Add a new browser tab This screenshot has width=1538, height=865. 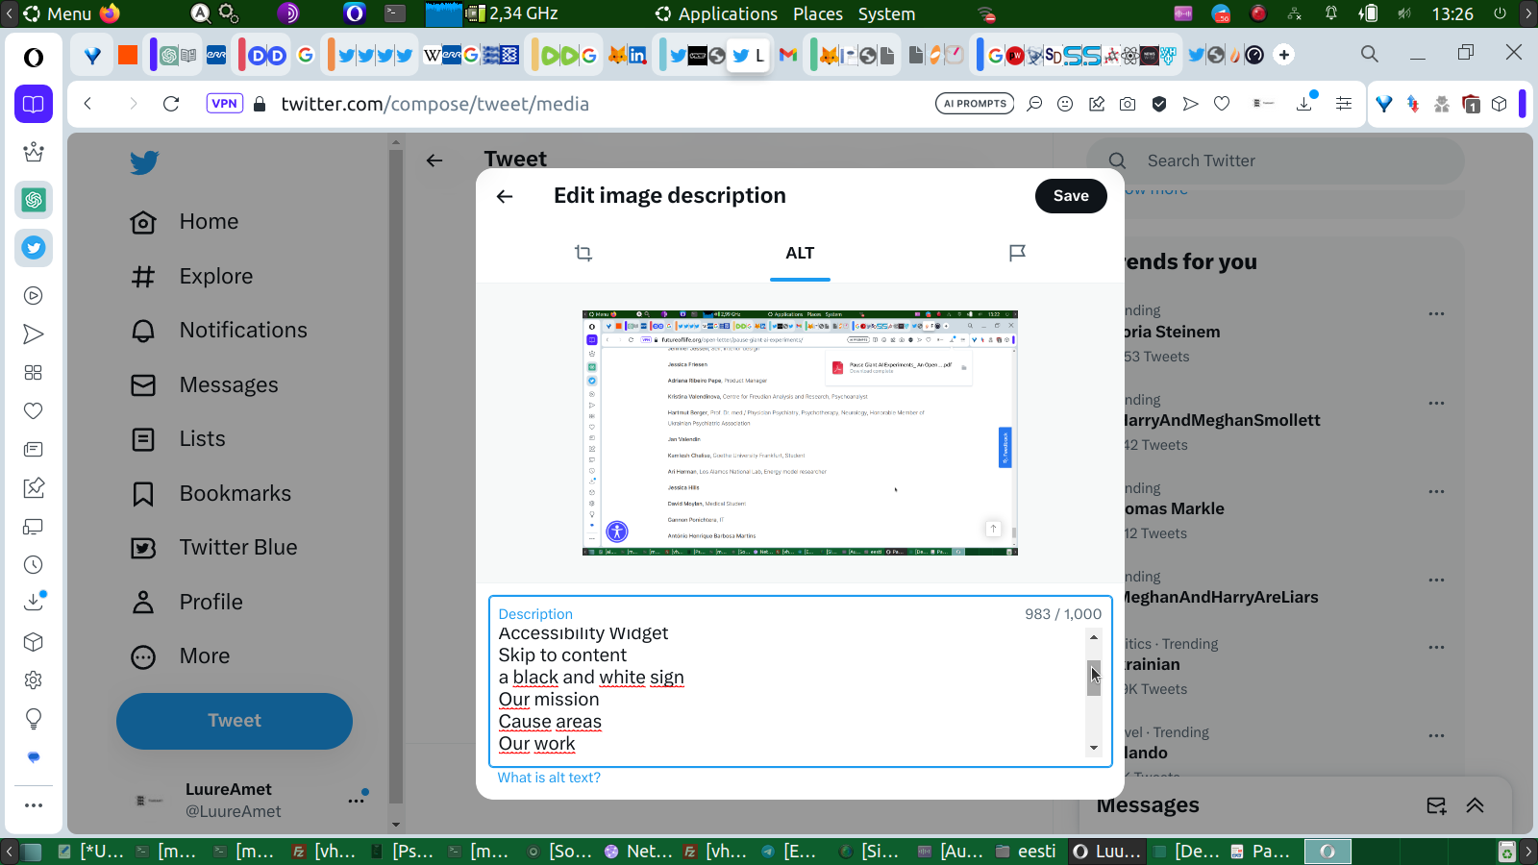(1284, 55)
